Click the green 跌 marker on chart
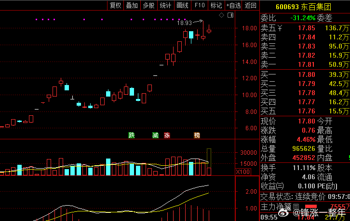 tap(132, 135)
